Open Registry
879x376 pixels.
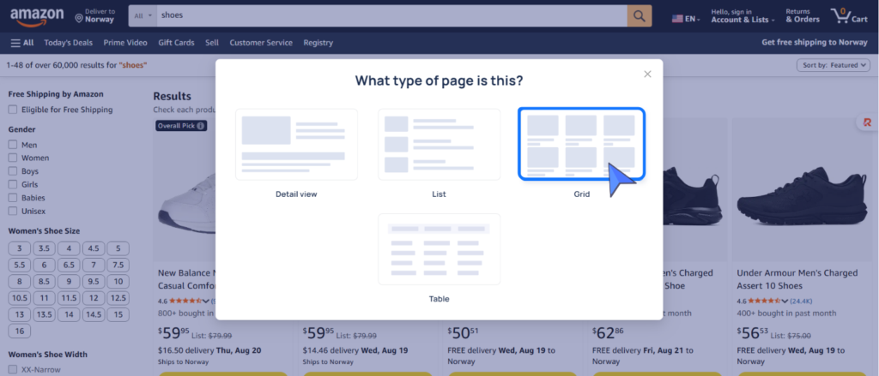[318, 43]
